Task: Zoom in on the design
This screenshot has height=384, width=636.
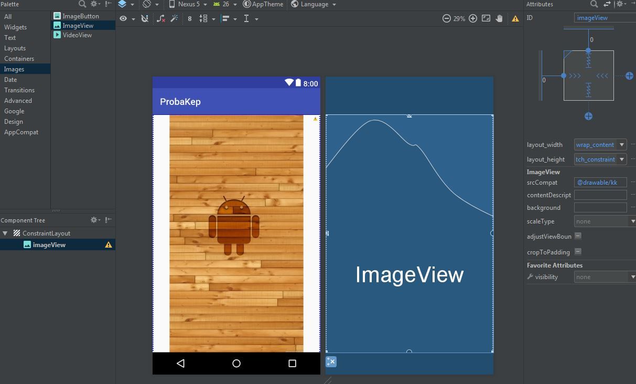Action: [x=473, y=18]
